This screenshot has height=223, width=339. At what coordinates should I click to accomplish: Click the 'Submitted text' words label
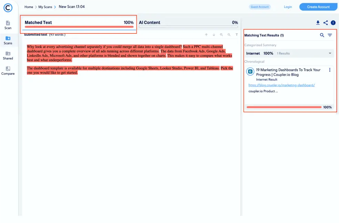[44, 35]
